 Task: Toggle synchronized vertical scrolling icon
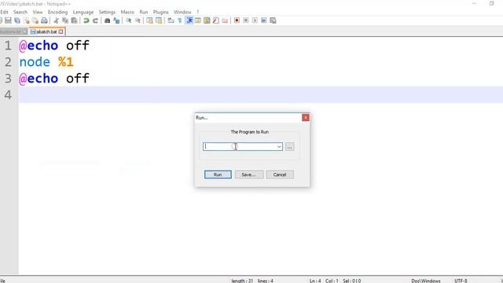149,20
